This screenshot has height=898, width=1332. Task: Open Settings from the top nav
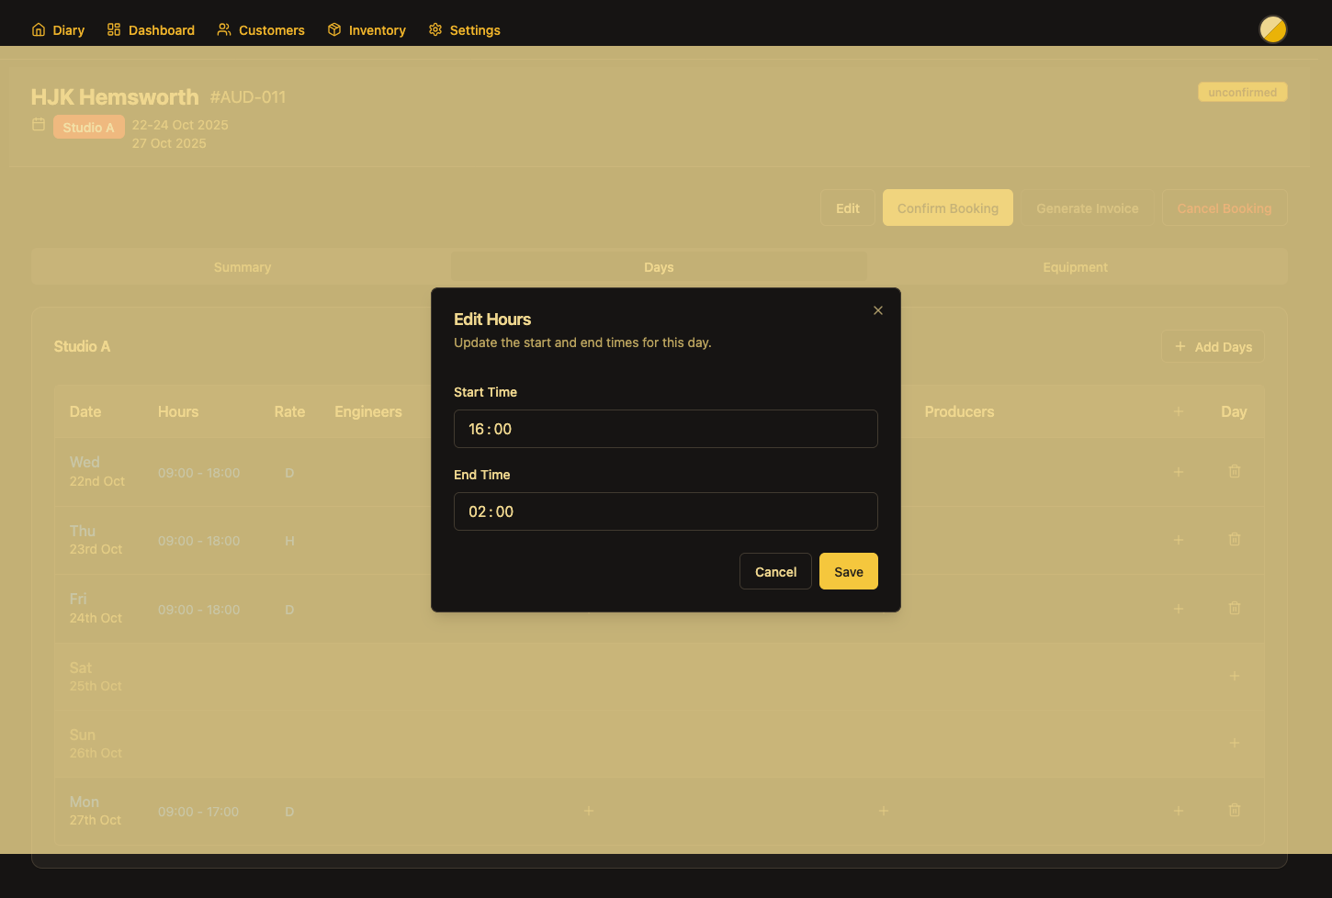click(x=464, y=30)
